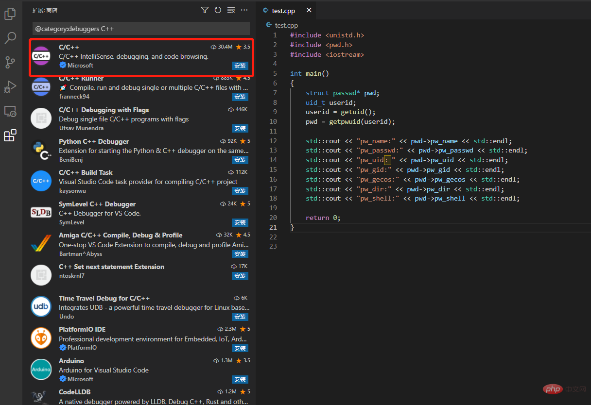Refresh the extensions list
This screenshot has width=591, height=405.
[x=218, y=10]
